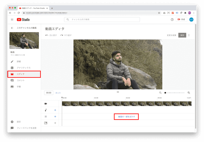Viewport: 204px width, 142px height.
Task: Click the timeline zoom slider handle
Action: point(165,93)
